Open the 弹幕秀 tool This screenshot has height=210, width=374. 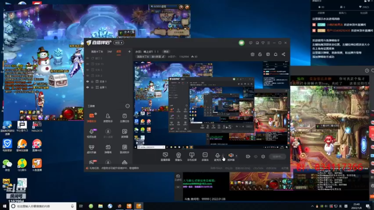pos(108,149)
